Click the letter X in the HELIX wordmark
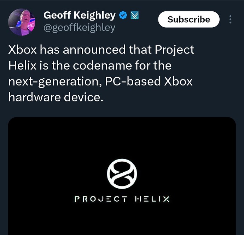The height and width of the screenshot is (235, 244). click(165, 199)
